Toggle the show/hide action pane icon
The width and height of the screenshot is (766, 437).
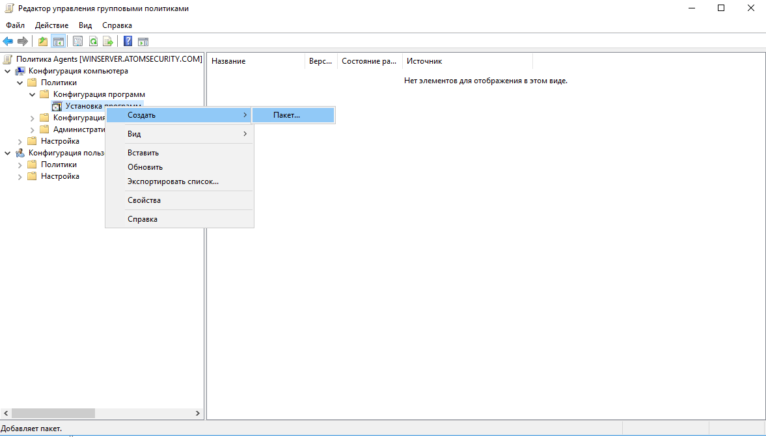tap(143, 42)
